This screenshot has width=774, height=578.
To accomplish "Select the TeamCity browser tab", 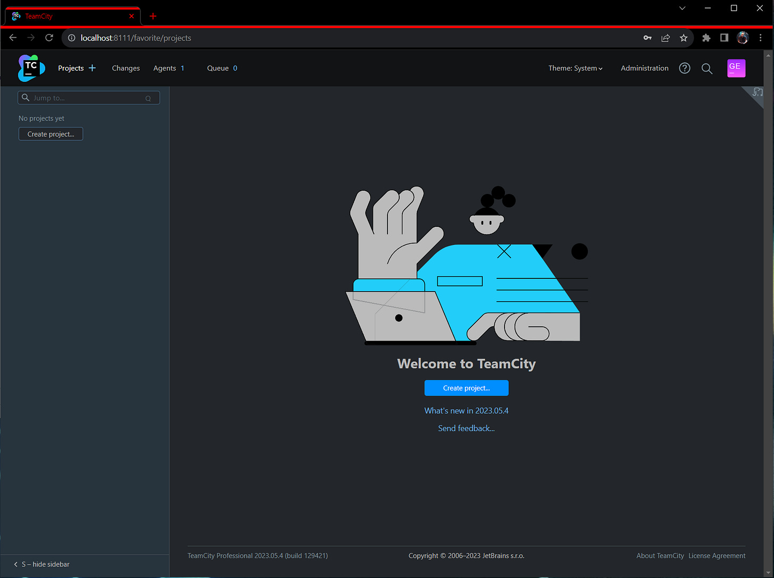I will (x=73, y=16).
